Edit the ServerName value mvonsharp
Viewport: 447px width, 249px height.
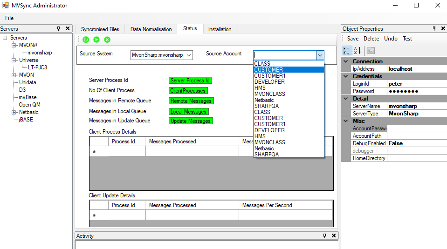(417, 106)
